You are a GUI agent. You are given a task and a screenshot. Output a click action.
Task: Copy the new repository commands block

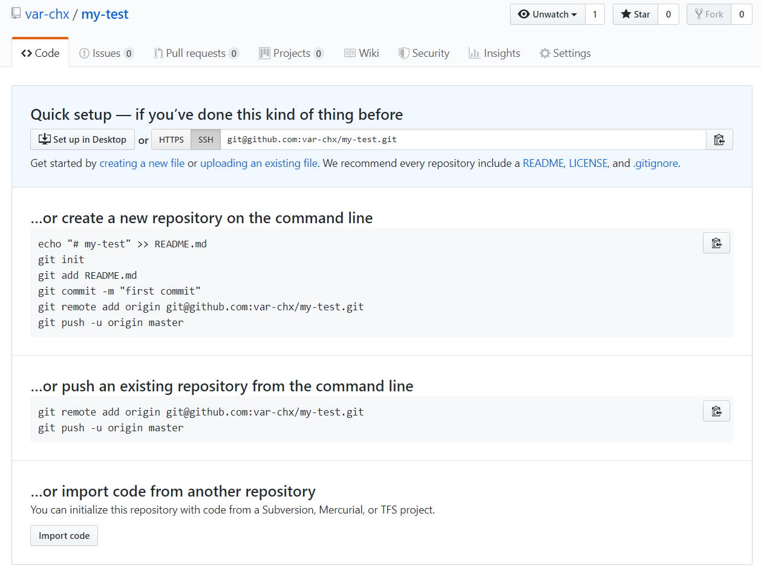(716, 243)
